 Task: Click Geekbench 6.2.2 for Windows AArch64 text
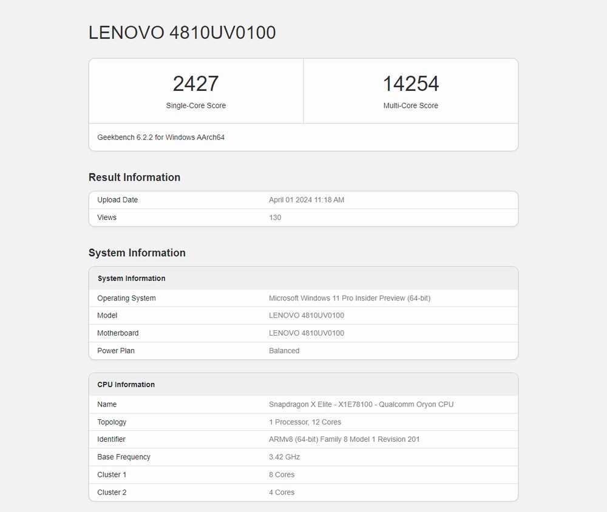tap(161, 137)
